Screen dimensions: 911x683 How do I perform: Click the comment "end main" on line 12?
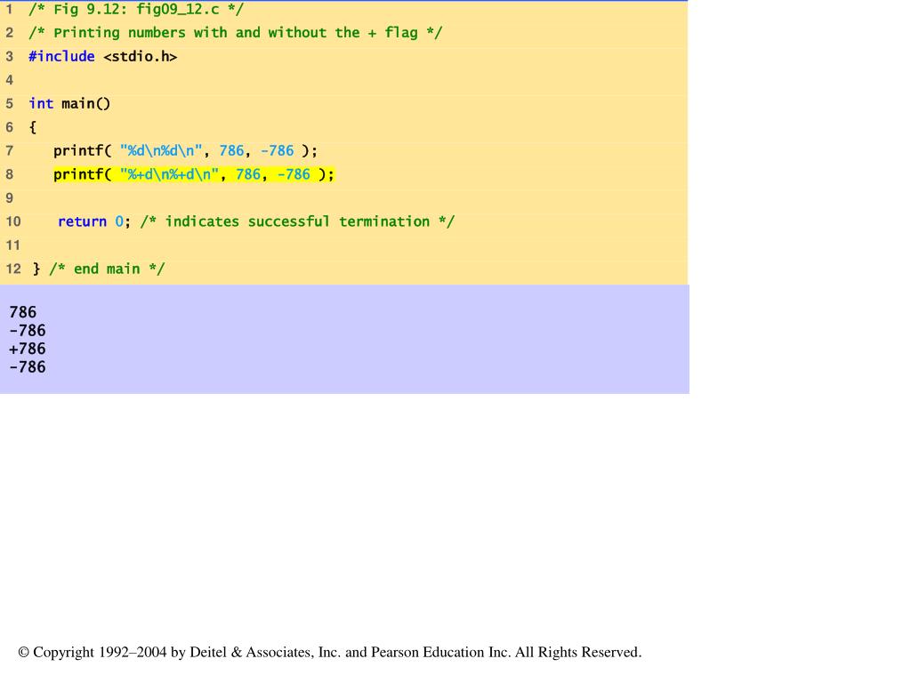pyautogui.click(x=107, y=269)
